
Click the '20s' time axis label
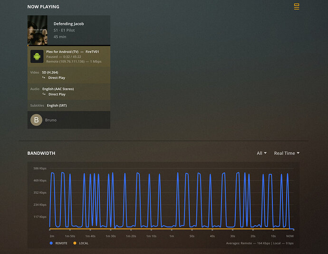[x=253, y=236]
